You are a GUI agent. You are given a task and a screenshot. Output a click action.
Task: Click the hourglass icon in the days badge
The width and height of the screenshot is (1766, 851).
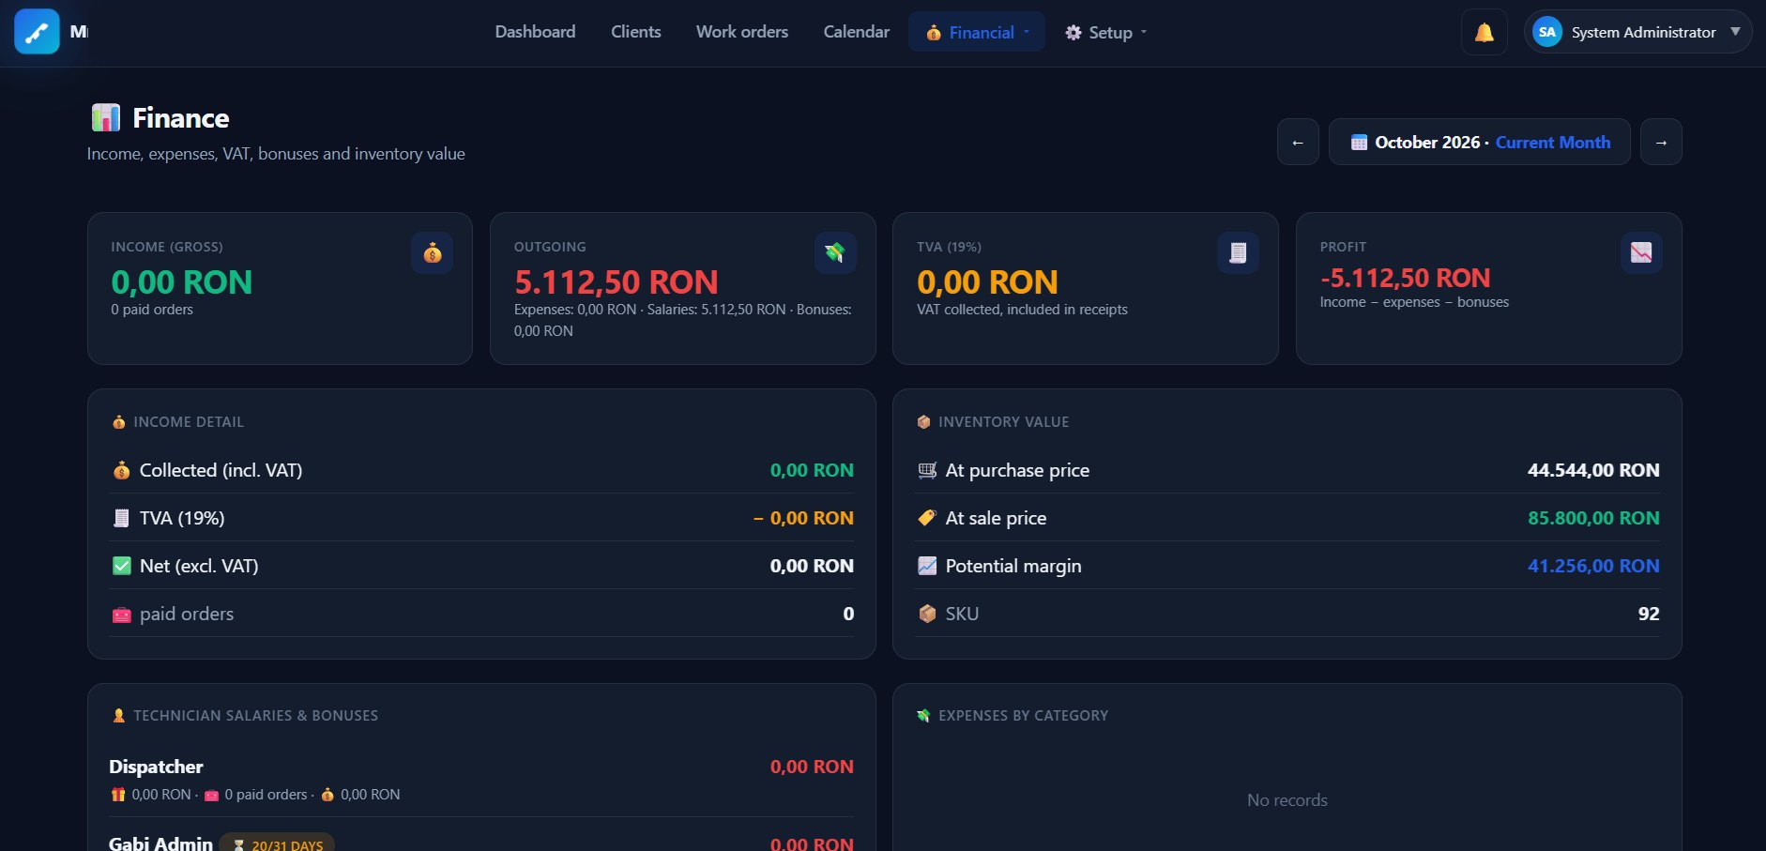point(239,845)
